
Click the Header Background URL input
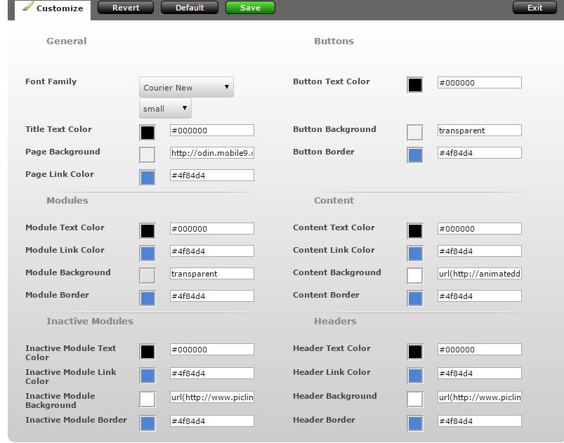point(479,397)
